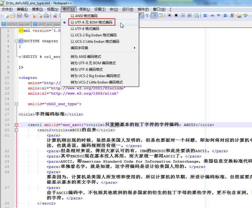
Task: Collapse the sect1 fold at line 19
Action: coord(16,125)
